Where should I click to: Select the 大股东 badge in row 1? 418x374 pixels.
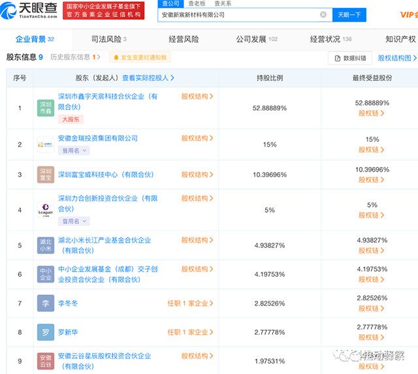(71, 119)
